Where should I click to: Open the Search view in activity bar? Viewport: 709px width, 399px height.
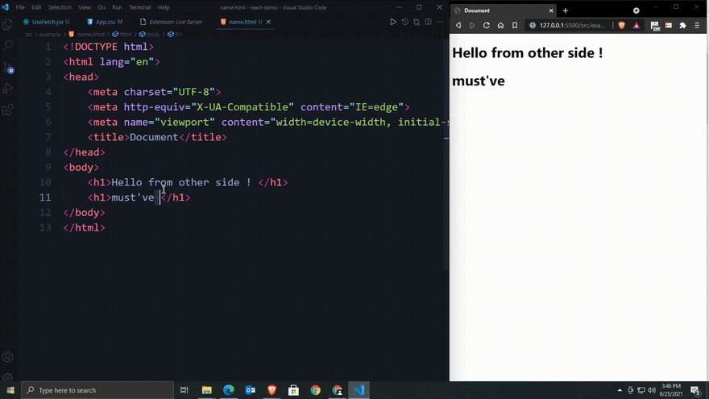8,45
